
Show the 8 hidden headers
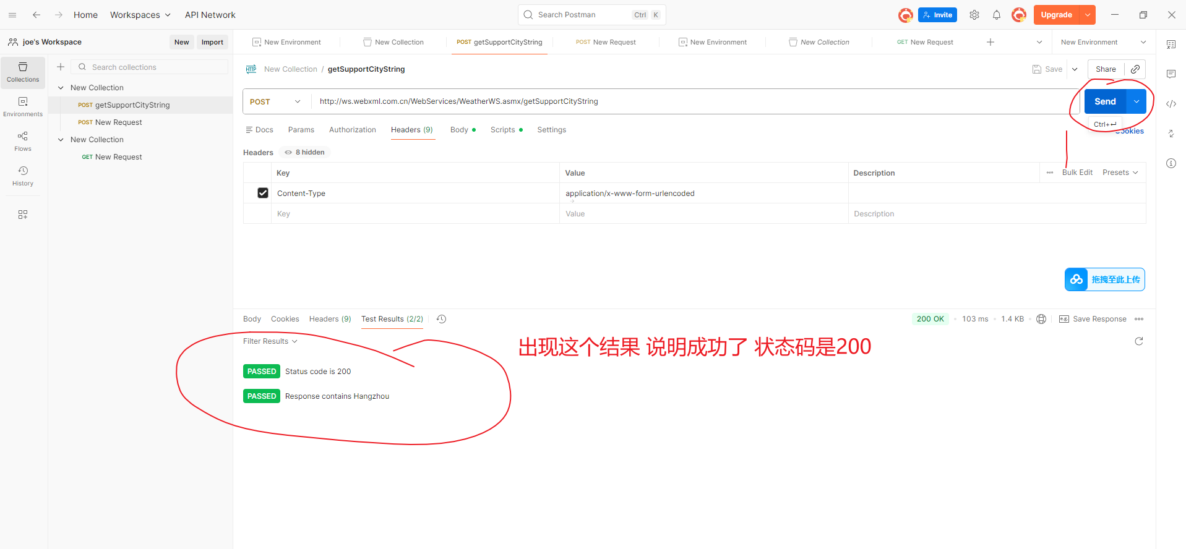(x=304, y=152)
